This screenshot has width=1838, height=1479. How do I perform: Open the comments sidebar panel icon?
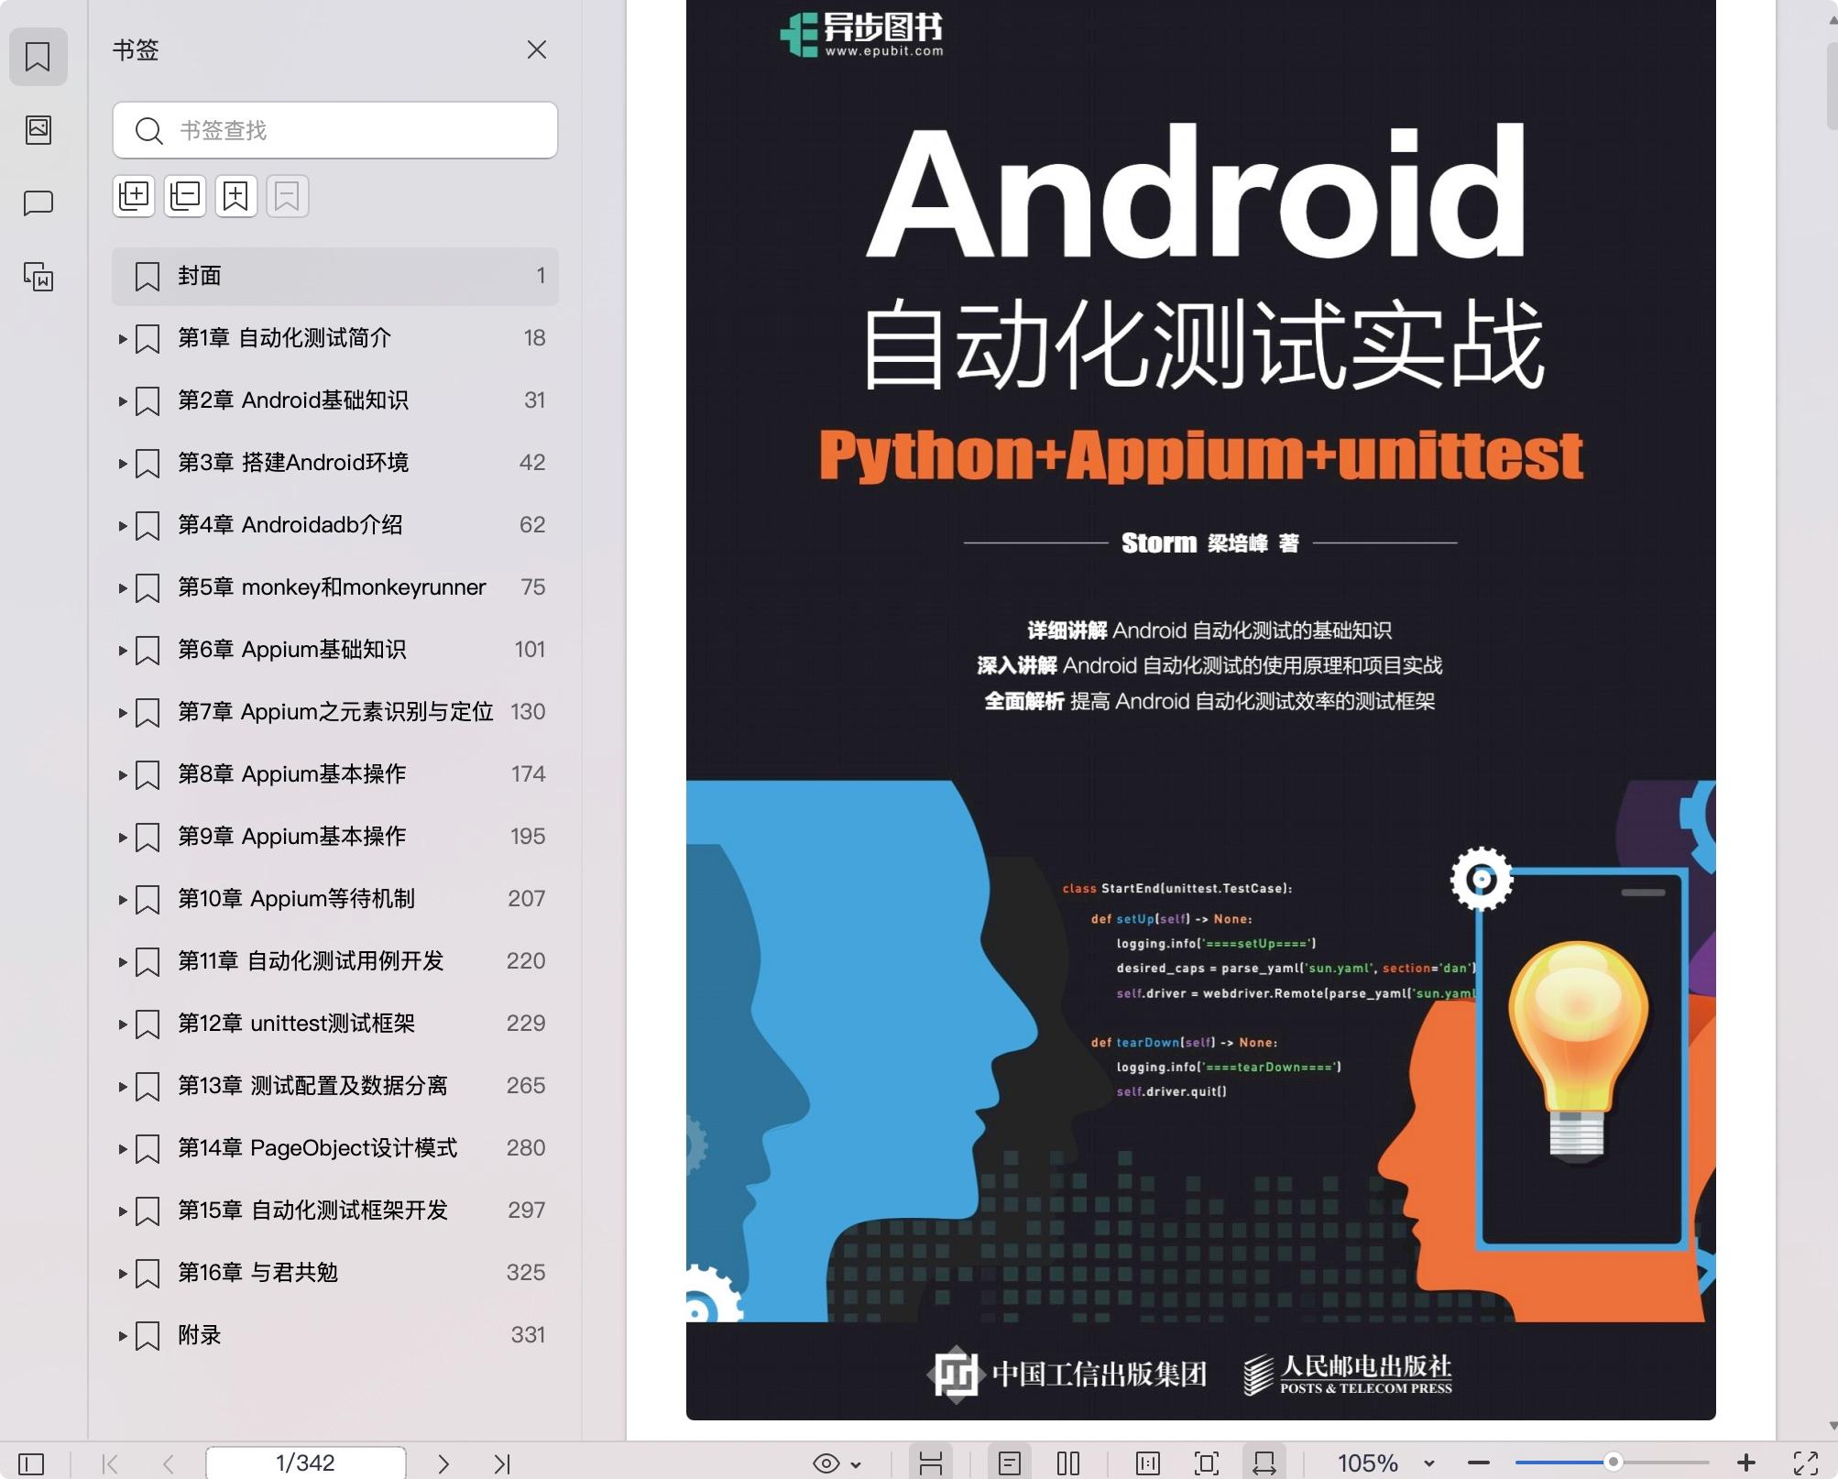38,203
